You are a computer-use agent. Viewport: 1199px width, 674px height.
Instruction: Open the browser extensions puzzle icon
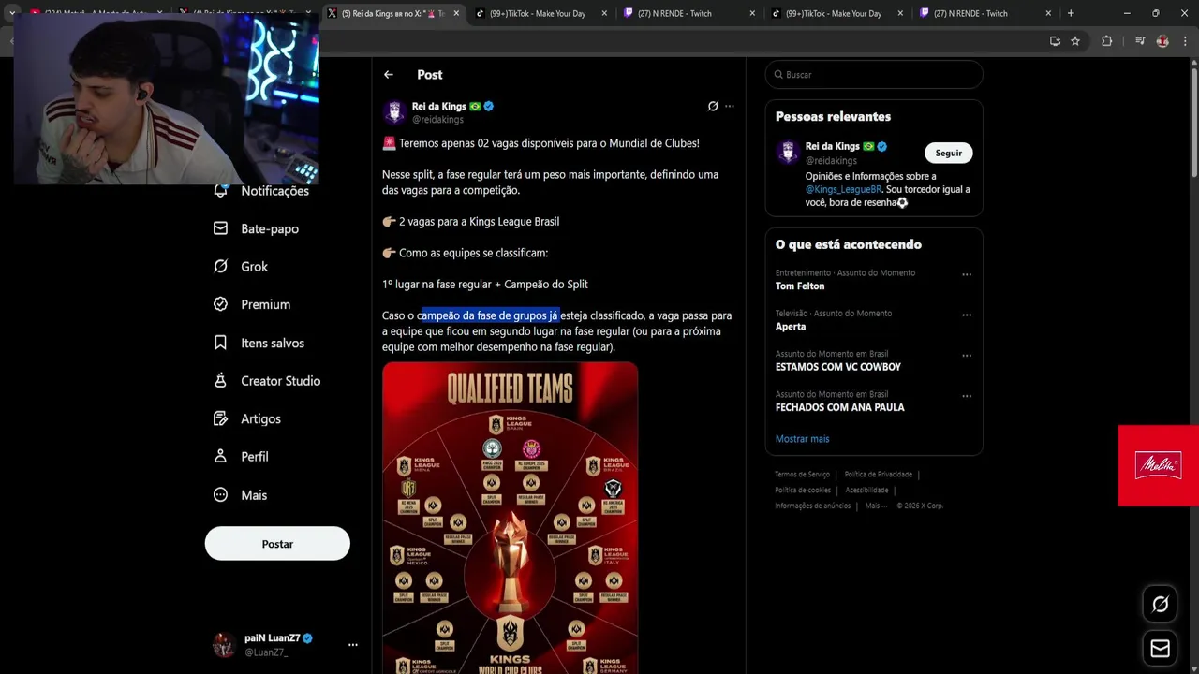click(x=1106, y=41)
